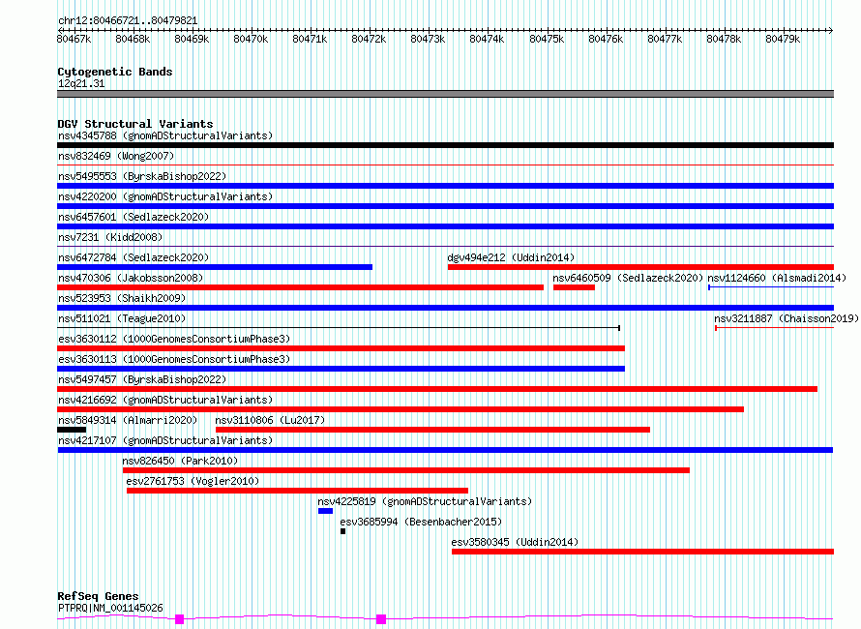
Task: Select the red nsv826450 variant bar
Action: tap(405, 470)
